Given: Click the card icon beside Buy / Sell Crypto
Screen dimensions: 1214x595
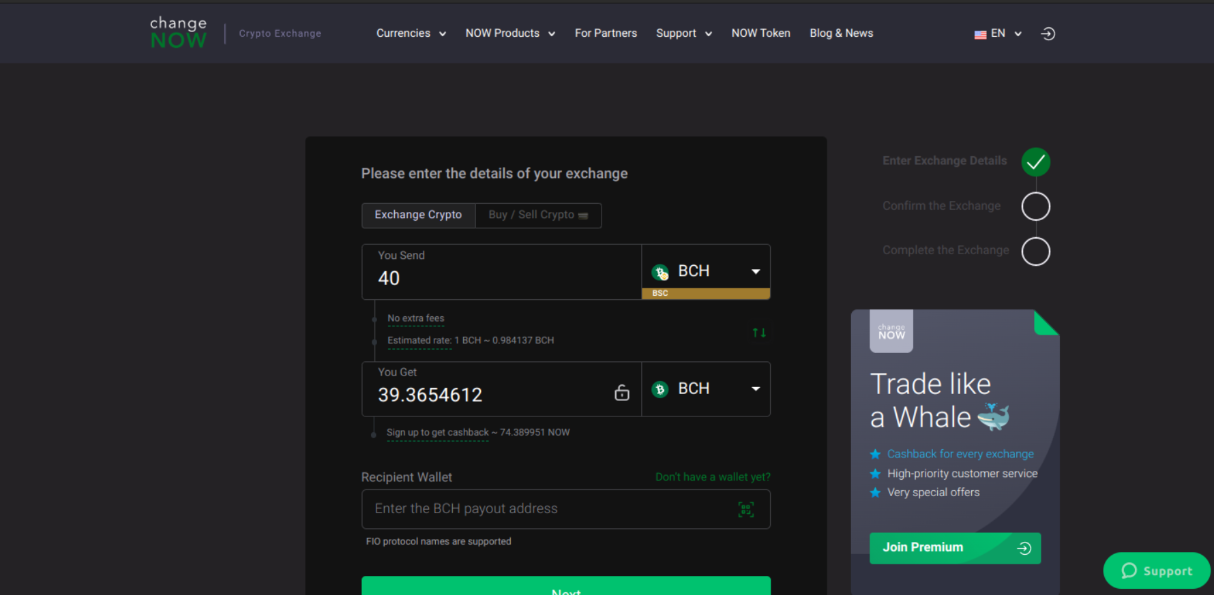Looking at the screenshot, I should point(583,215).
